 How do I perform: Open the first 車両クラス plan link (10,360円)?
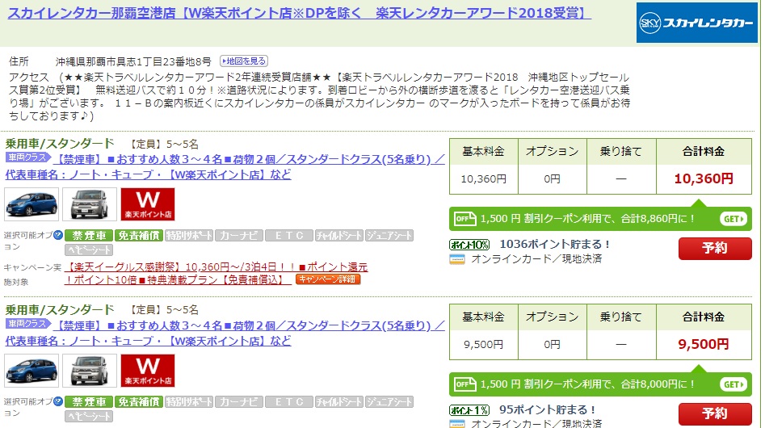point(225,166)
